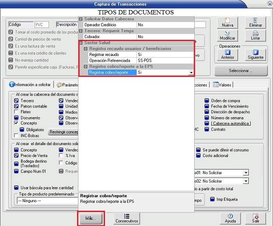Click the Salir exit button
Image resolution: width=273 pixels, height=226 pixels.
pos(255,218)
